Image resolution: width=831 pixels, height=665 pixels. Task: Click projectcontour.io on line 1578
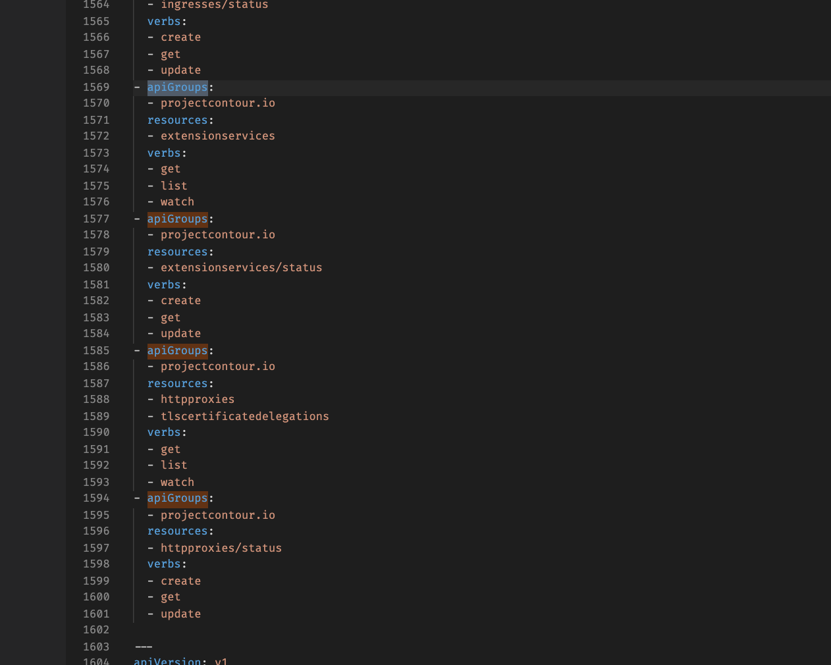click(x=218, y=234)
